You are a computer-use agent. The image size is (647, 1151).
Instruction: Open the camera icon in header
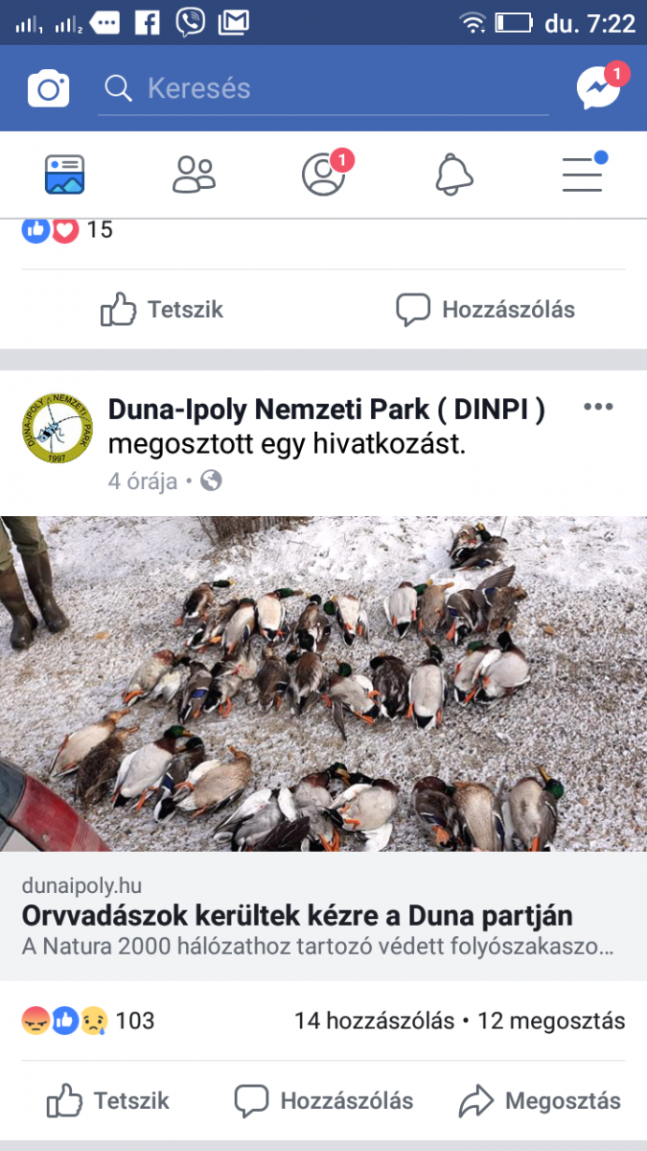(48, 89)
